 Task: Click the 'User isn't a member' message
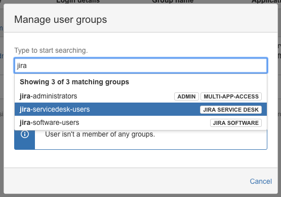click(x=100, y=134)
